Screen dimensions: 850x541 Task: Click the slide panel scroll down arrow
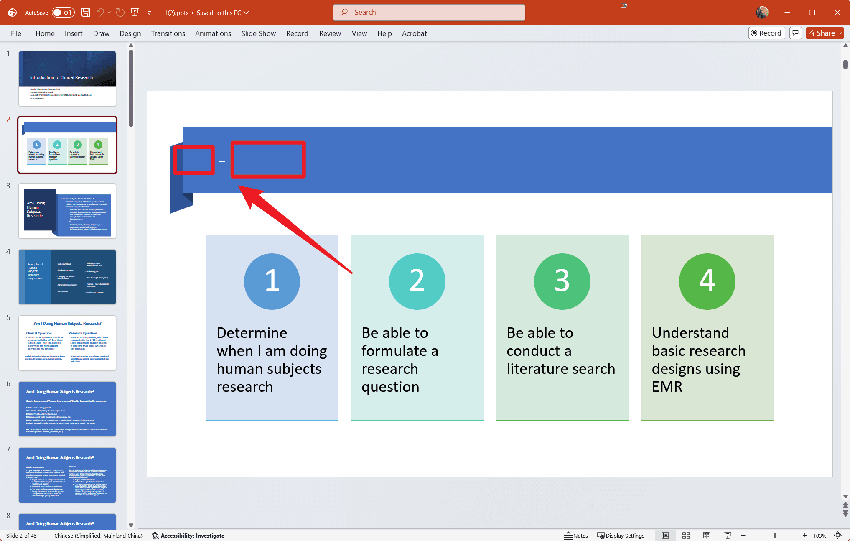tap(131, 525)
